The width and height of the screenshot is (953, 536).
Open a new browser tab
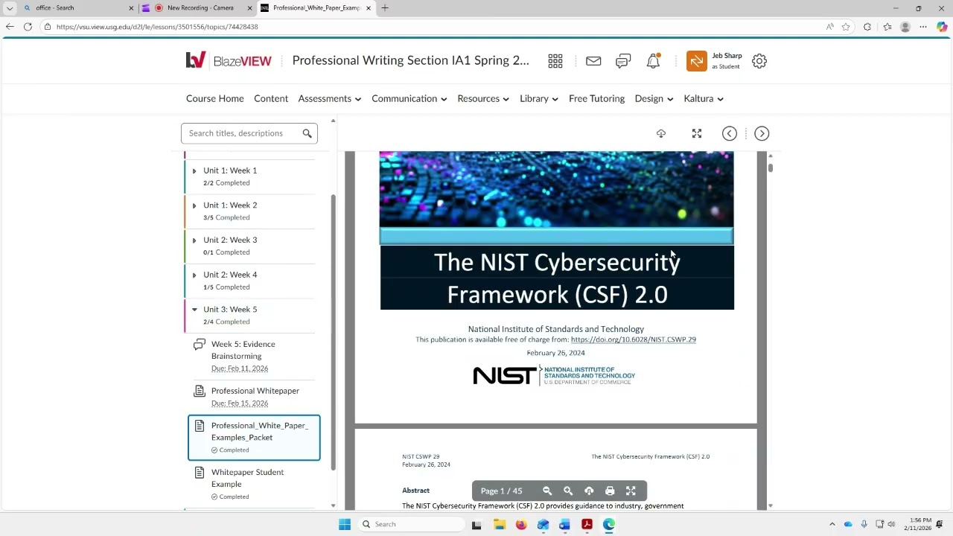[385, 8]
